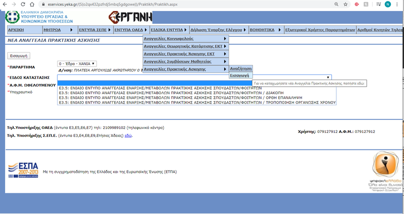Expand the ΕΙΔΟΣ ΚΑΤΑΣΤΑΣΗΣ combo box arrow
Image resolution: width=404 pixels, height=214 pixels.
coord(328,78)
